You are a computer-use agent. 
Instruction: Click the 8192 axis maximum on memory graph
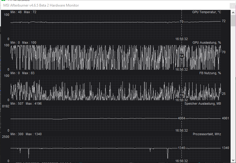pyautogui.click(x=6, y=106)
